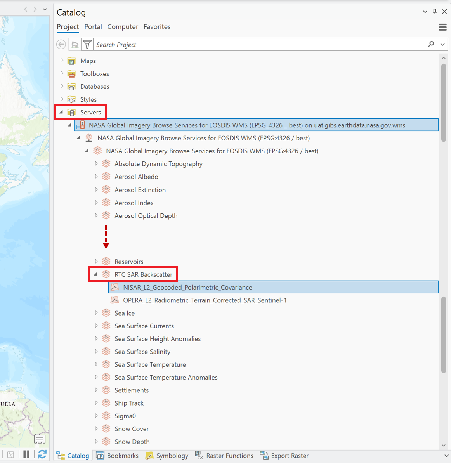Screen dimensions: 451x463
Task: Click the search magnifier icon
Action: pyautogui.click(x=431, y=44)
